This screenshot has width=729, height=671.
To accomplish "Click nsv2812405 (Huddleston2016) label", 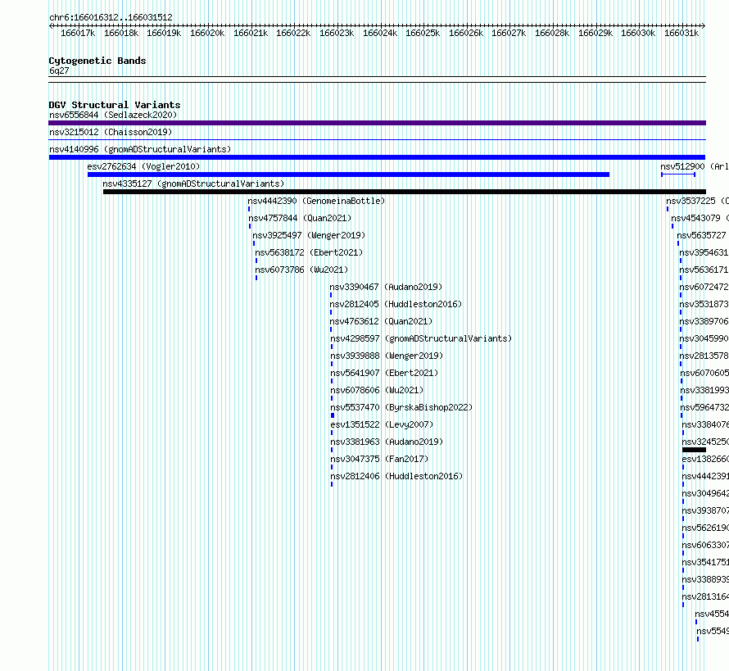I will pos(396,304).
